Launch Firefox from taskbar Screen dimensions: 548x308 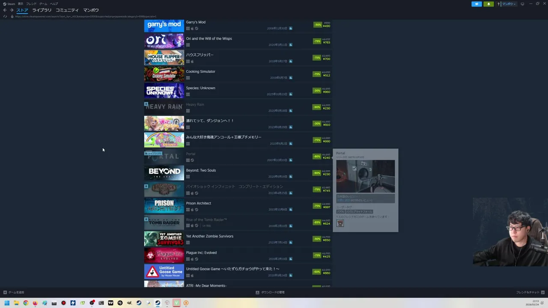click(35, 303)
